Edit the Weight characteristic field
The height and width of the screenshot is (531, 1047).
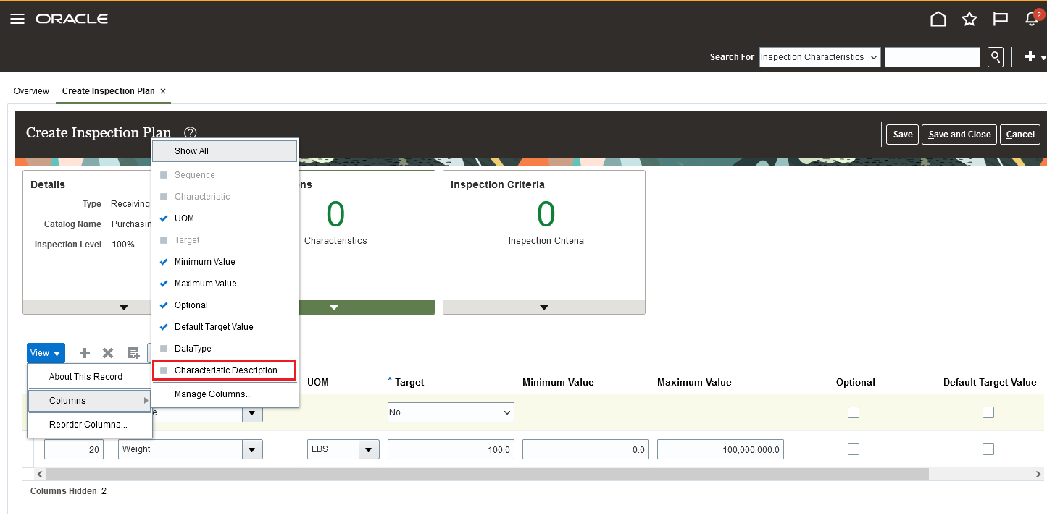[x=180, y=449]
